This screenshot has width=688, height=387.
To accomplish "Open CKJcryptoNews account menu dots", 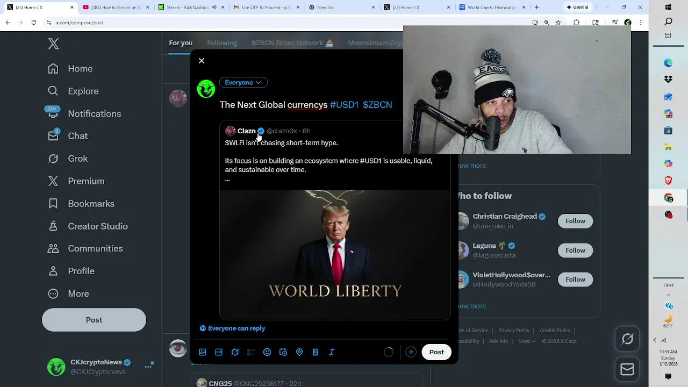I will 148,367.
